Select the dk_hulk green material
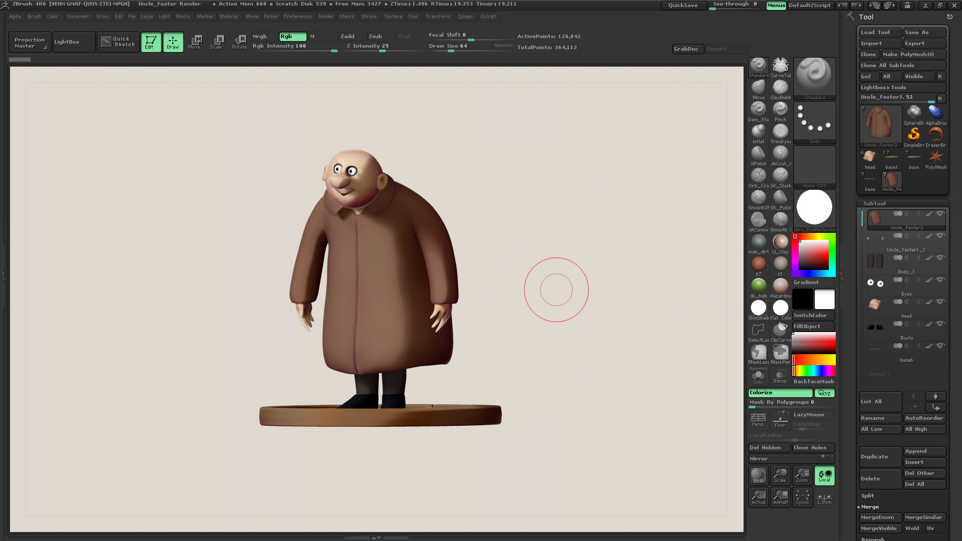The height and width of the screenshot is (541, 962). point(758,288)
